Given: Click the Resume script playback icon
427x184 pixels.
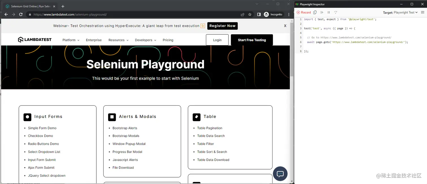Looking at the screenshot, I should click(x=322, y=12).
